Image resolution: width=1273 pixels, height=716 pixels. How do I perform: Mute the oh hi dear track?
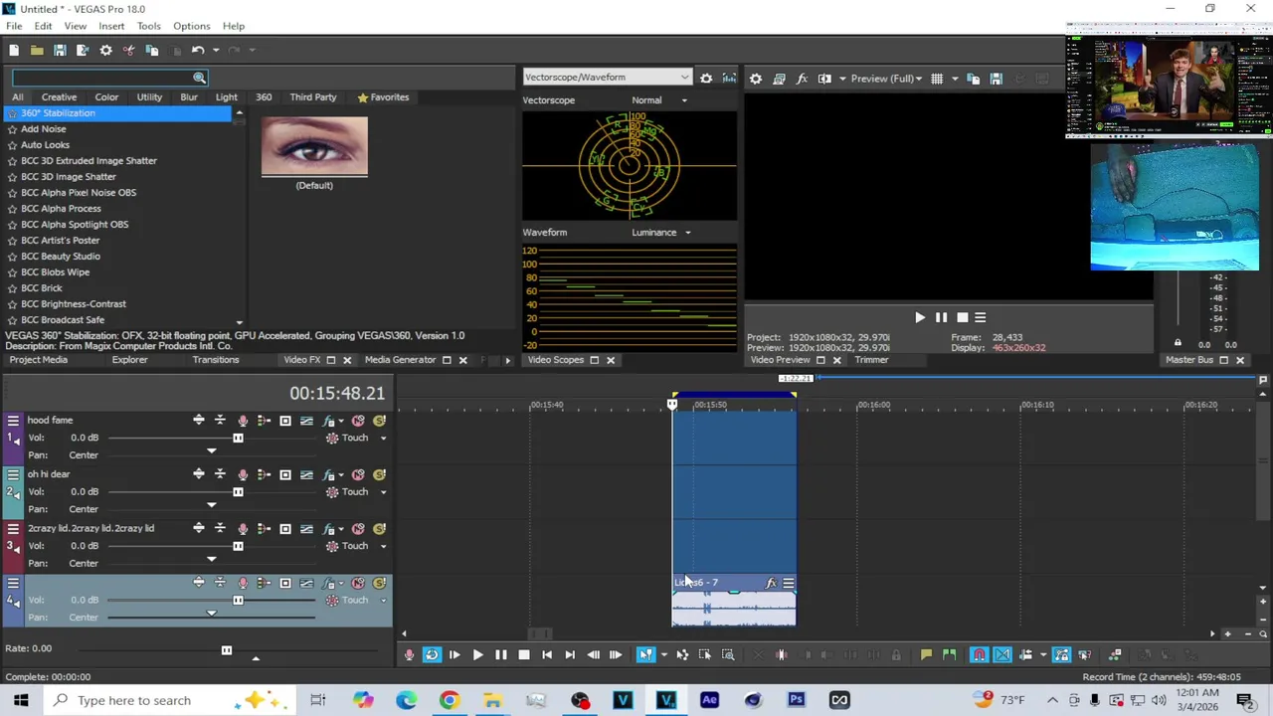(358, 474)
